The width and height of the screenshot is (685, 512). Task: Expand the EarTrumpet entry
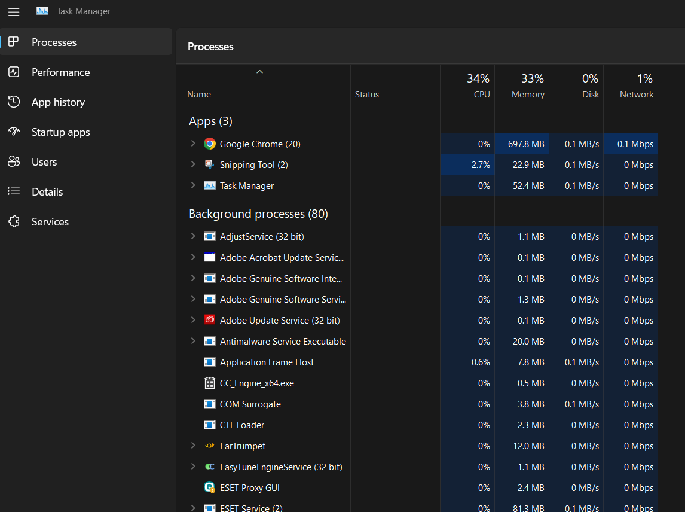(193, 446)
